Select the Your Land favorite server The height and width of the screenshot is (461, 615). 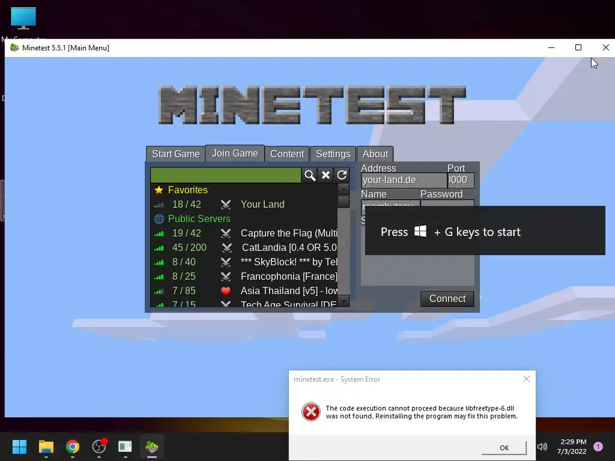[x=244, y=204]
